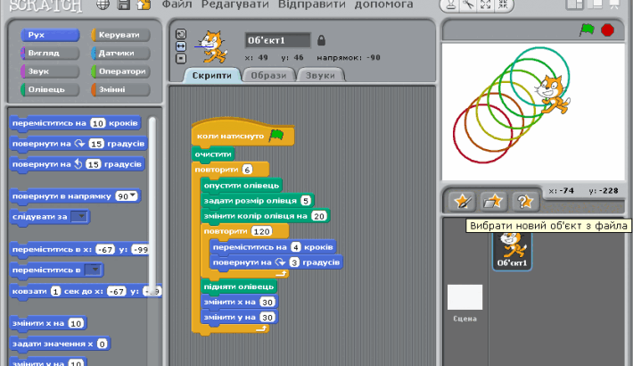Edit змінити y на value 30 in script
Viewport: 633px width, 366px height.
point(267,318)
